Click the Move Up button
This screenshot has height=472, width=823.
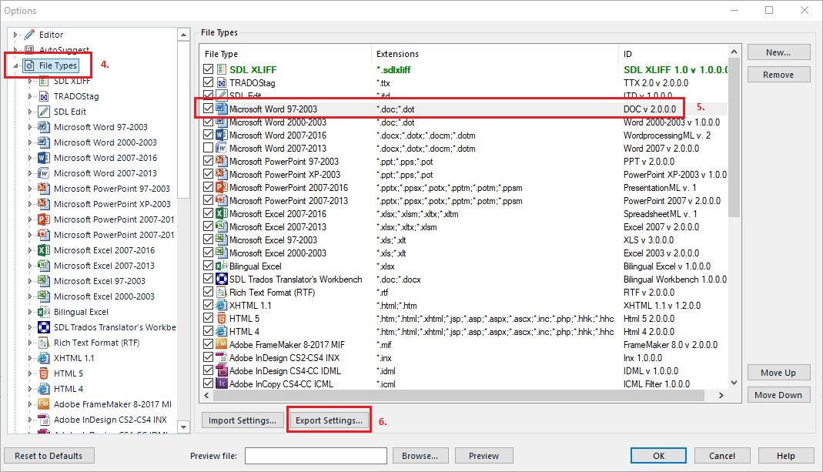click(x=778, y=373)
